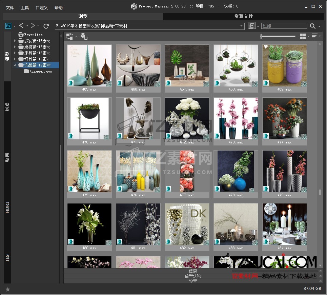Click the refresh button
Screen dimensions: 327x295
(46, 26)
